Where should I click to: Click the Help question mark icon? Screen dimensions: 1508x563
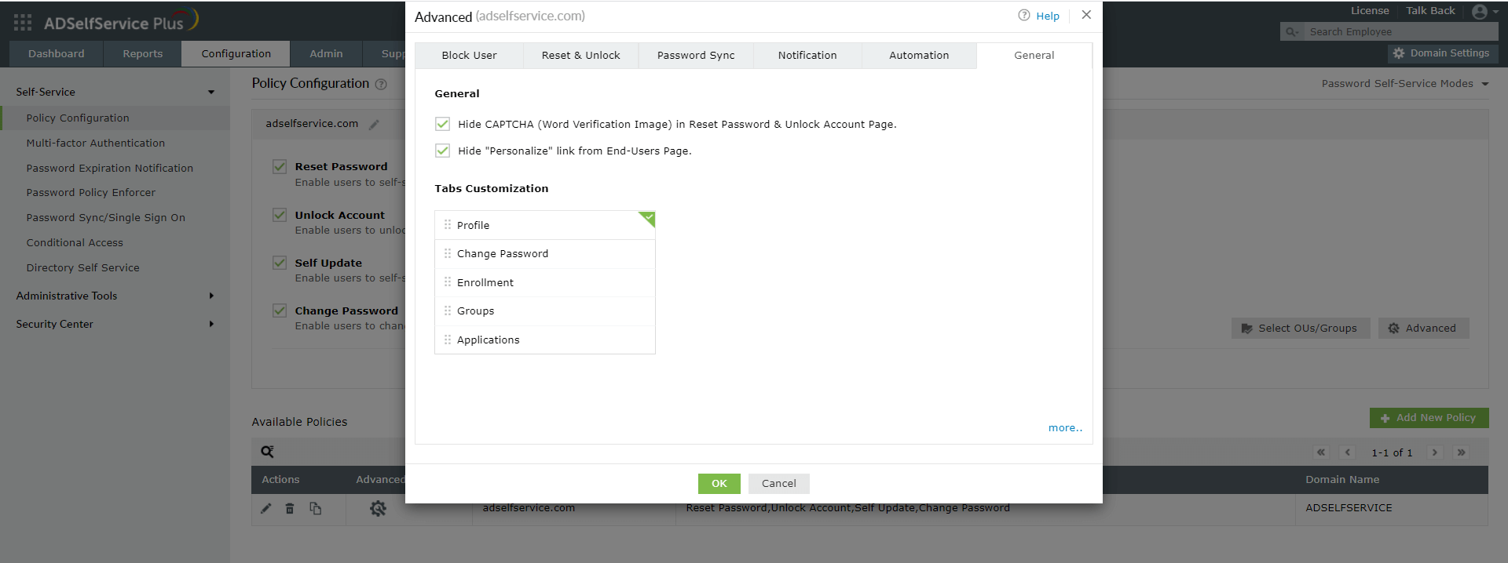pyautogui.click(x=1023, y=16)
